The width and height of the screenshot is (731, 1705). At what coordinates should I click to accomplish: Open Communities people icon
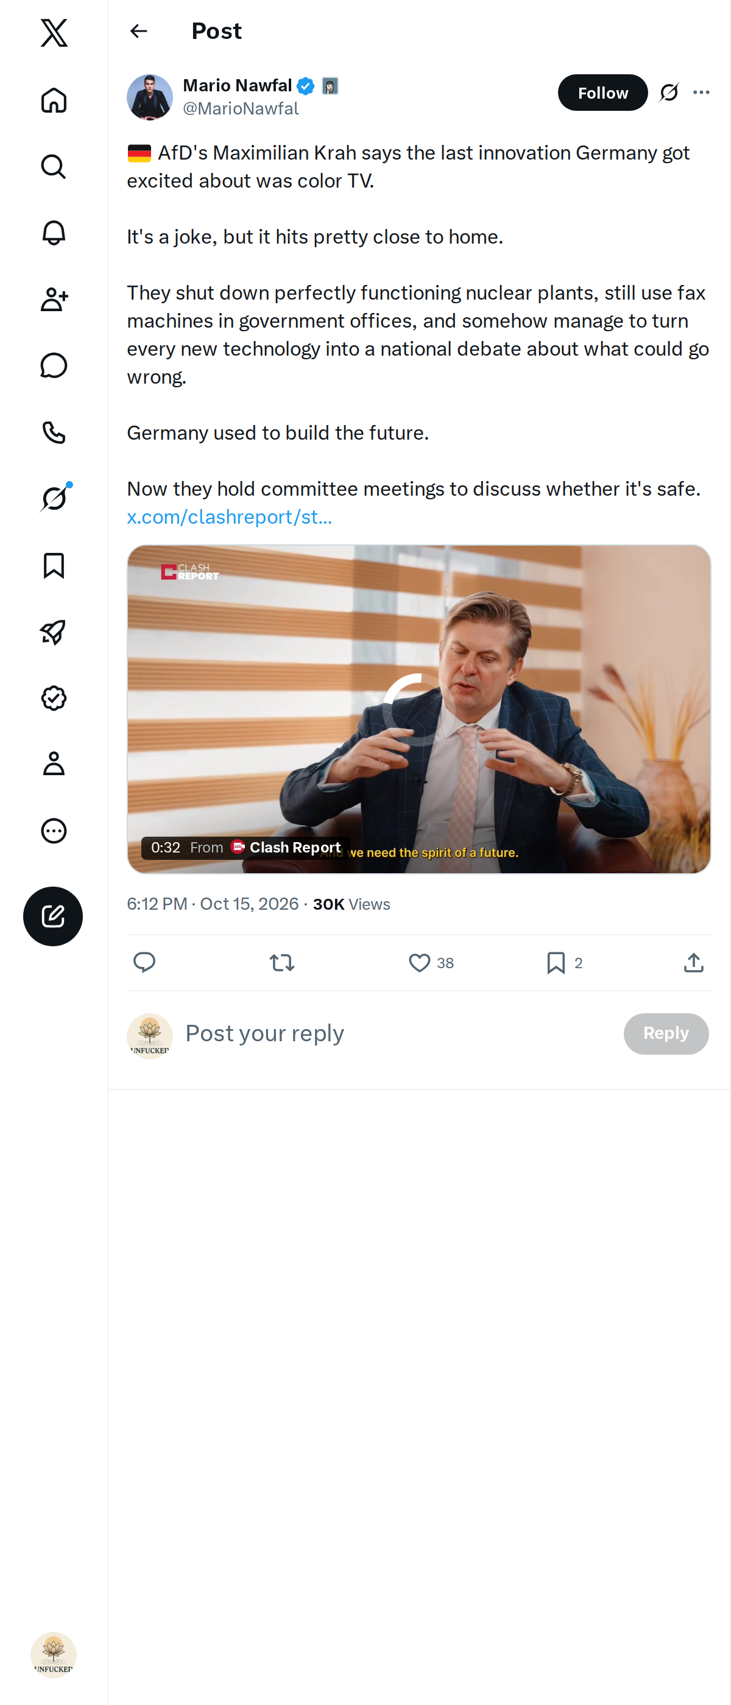pyautogui.click(x=54, y=299)
